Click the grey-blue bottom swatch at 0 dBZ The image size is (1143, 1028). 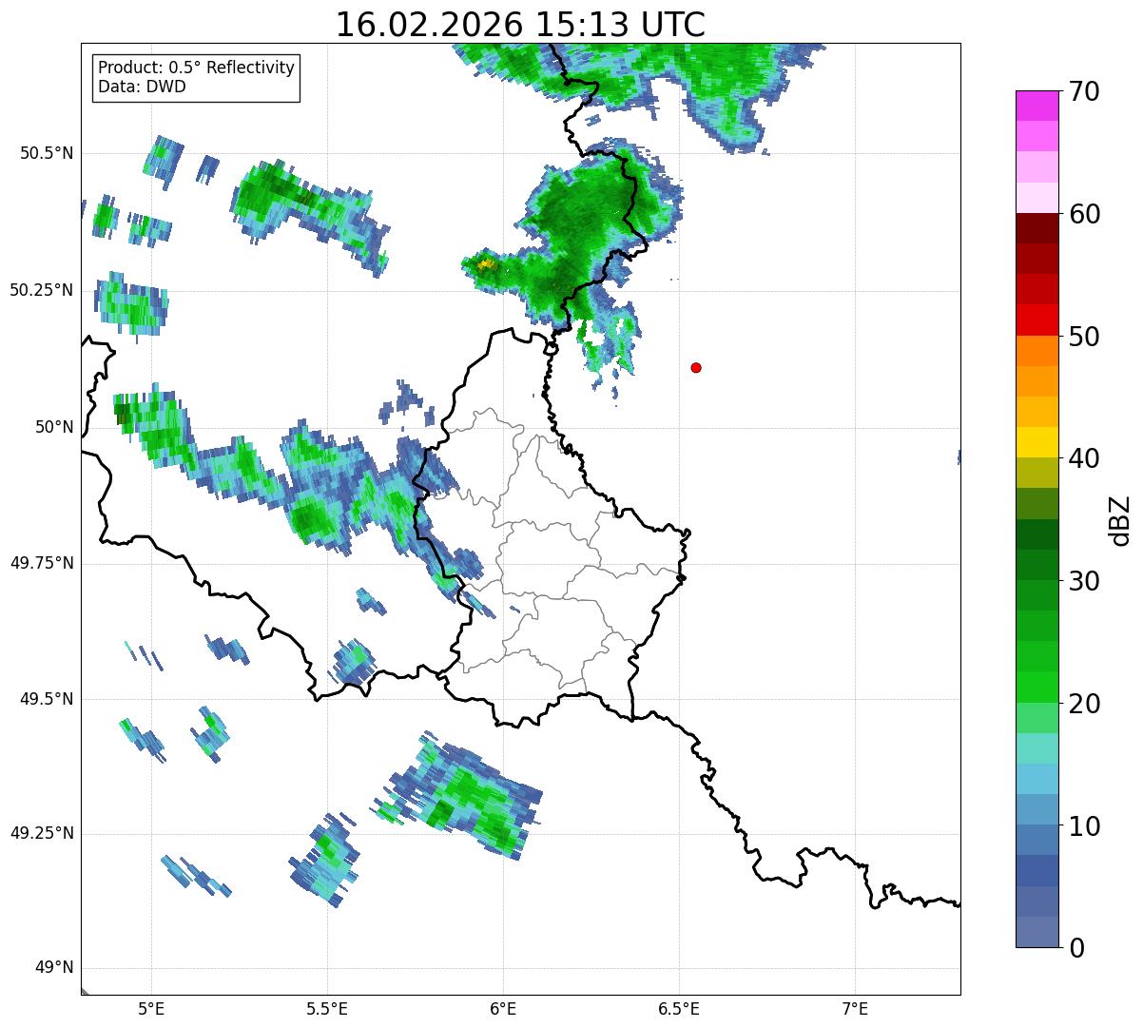point(1036,932)
